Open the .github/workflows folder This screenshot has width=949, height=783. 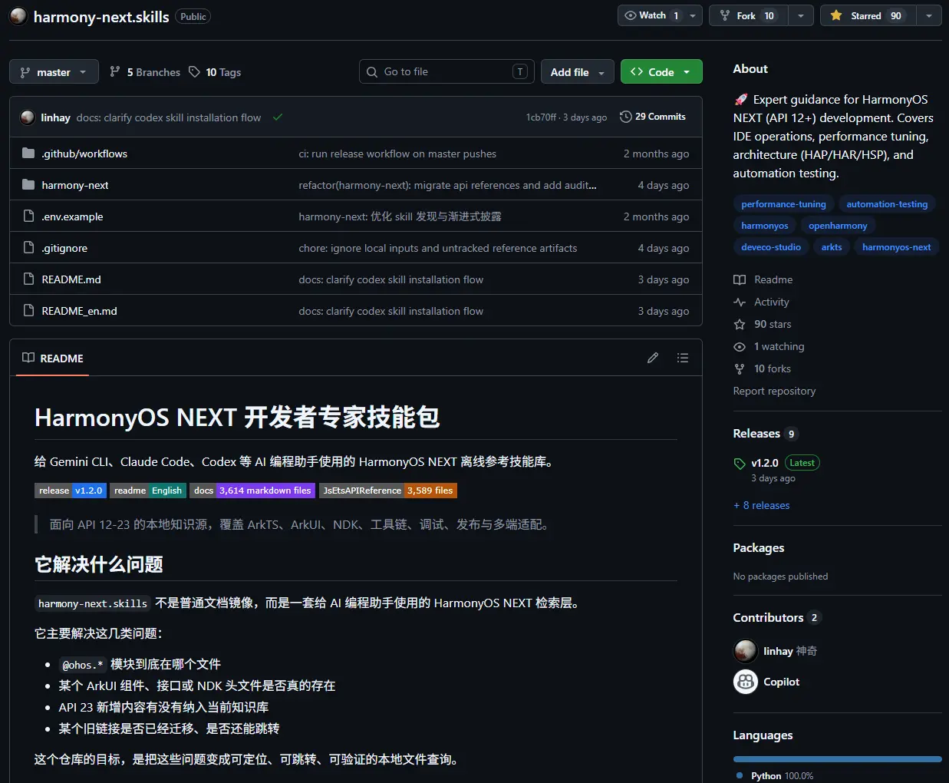(84, 154)
